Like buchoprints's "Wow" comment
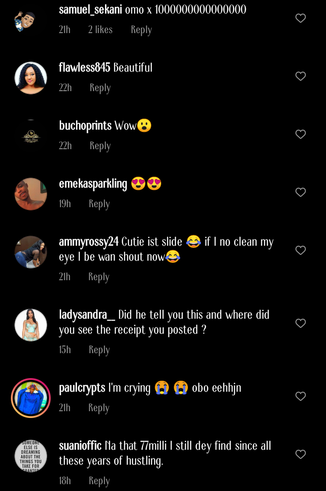This screenshot has height=491, width=326. click(x=301, y=134)
